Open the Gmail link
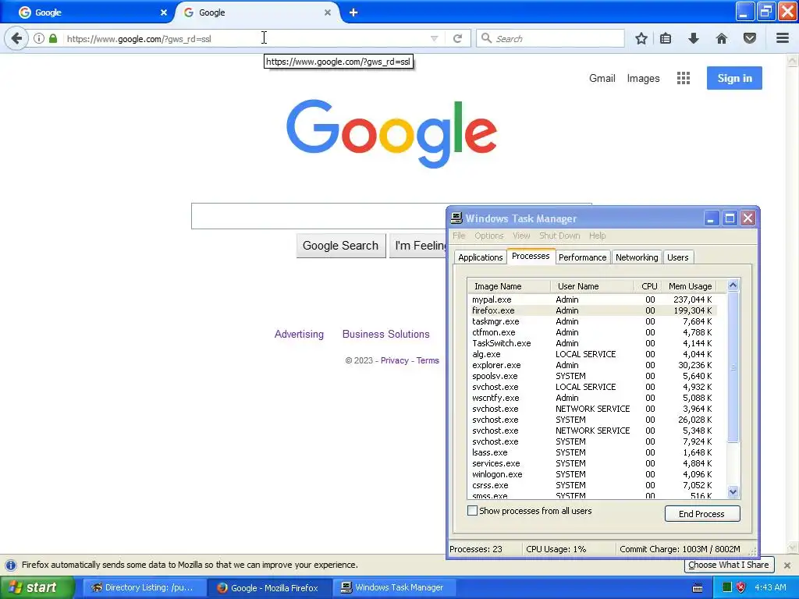 (x=602, y=78)
